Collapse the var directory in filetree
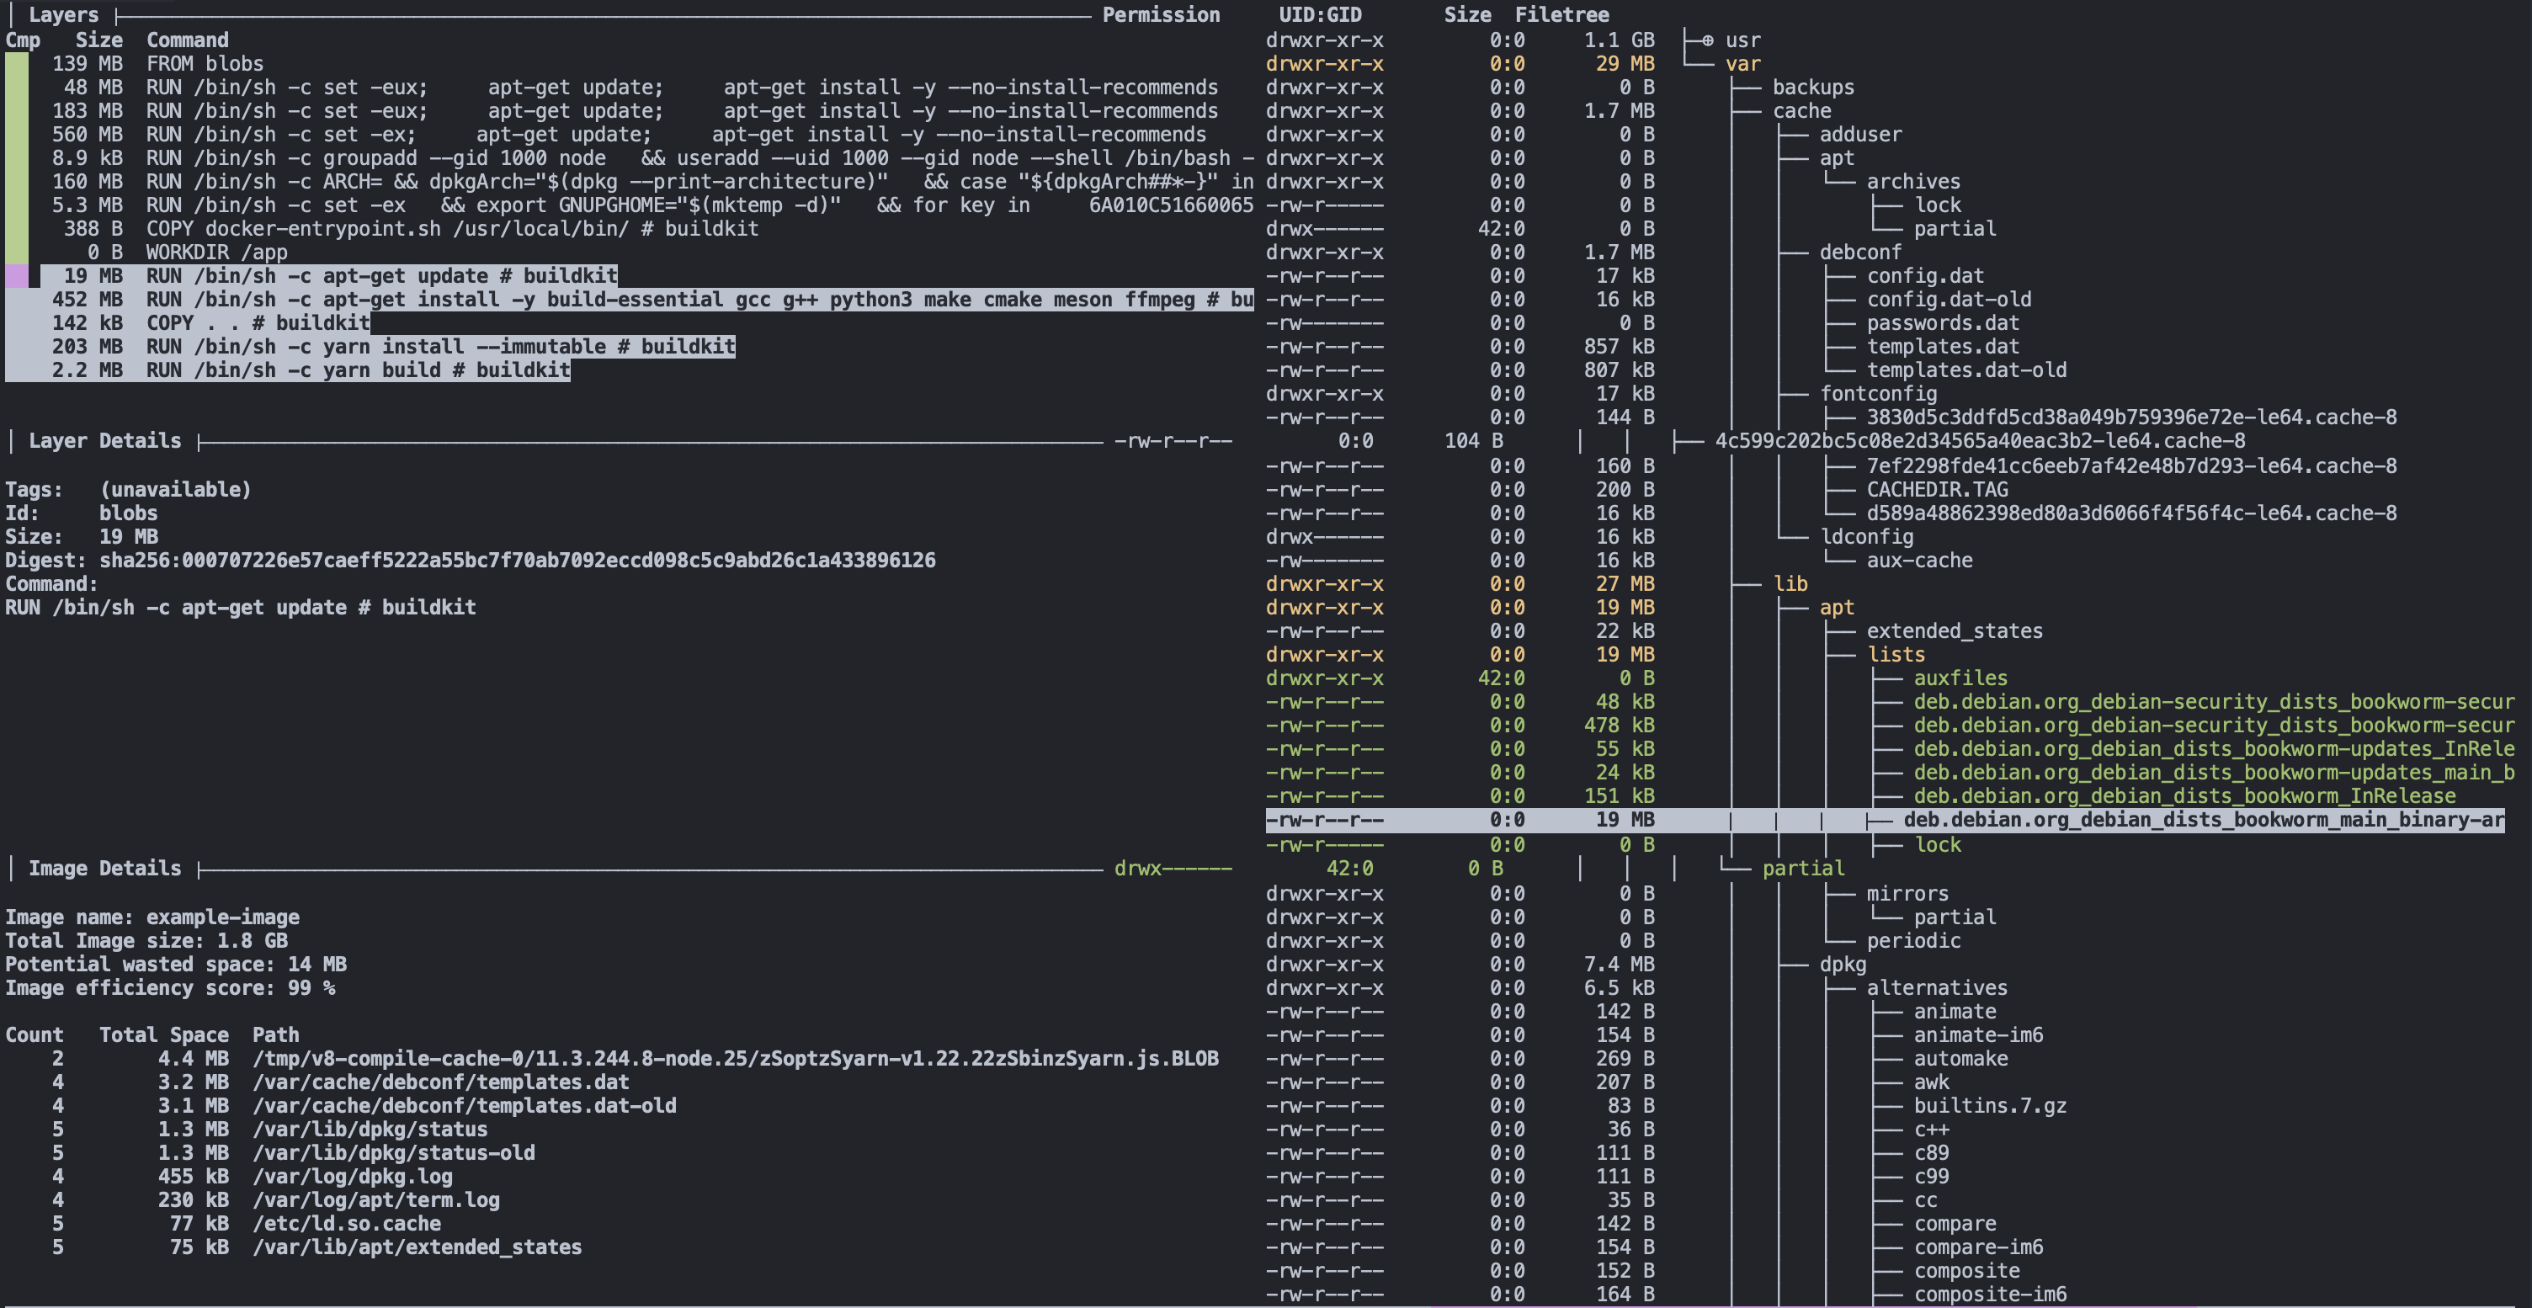The height and width of the screenshot is (1308, 2532). click(x=1742, y=64)
